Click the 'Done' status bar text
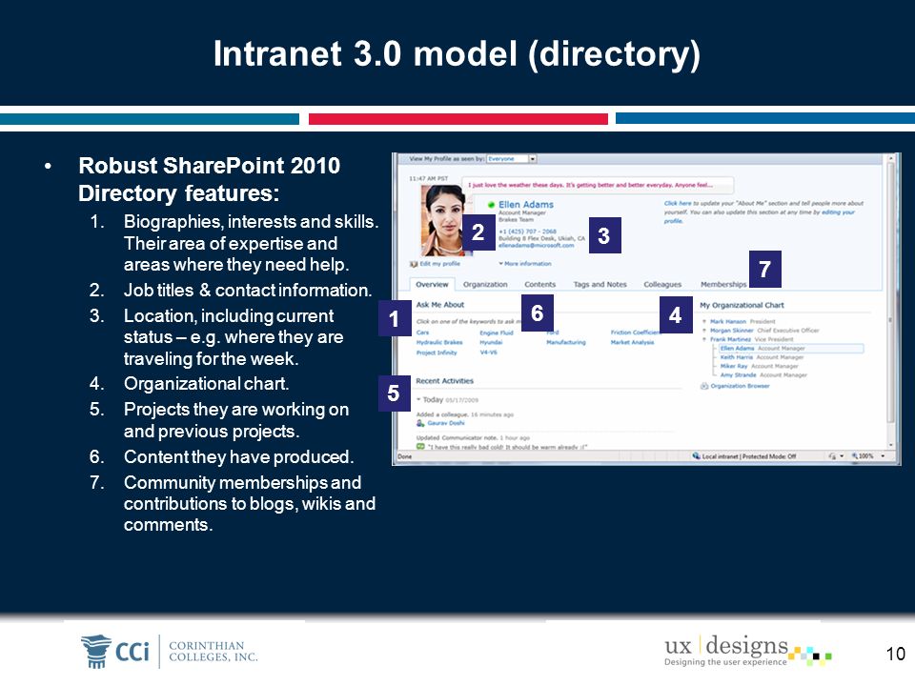The height and width of the screenshot is (686, 915). pyautogui.click(x=404, y=456)
